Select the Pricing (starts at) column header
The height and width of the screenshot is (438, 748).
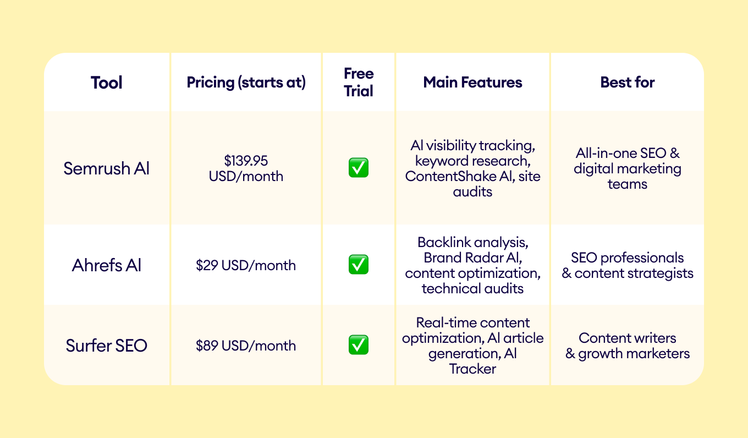point(246,83)
